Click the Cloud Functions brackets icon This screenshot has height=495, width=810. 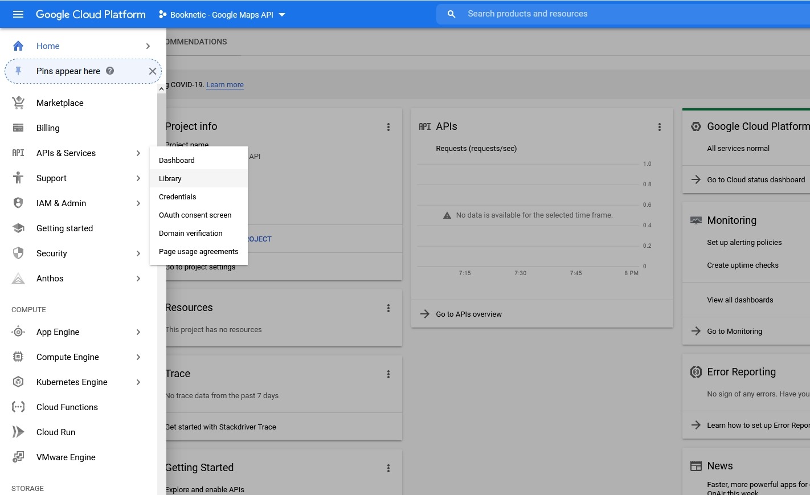[x=18, y=407]
